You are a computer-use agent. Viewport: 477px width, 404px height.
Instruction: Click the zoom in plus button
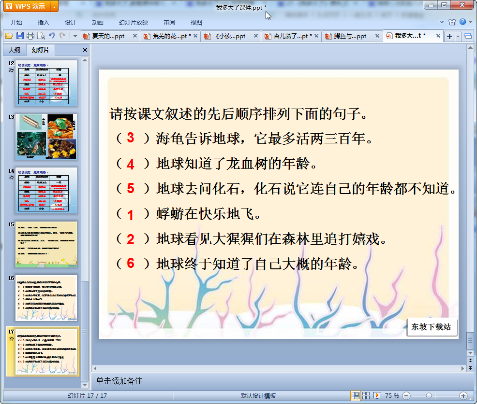463,395
